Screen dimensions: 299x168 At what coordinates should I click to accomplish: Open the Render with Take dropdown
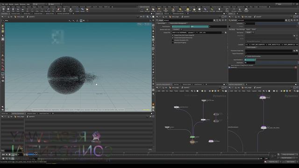177,29
